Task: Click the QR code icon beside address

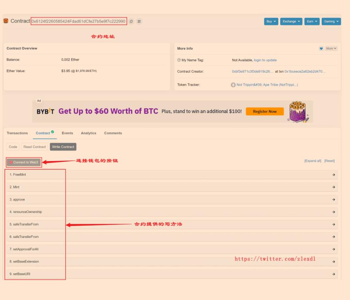Action: (x=139, y=21)
